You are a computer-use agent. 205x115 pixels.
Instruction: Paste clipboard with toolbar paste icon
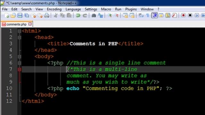coord(69,16)
